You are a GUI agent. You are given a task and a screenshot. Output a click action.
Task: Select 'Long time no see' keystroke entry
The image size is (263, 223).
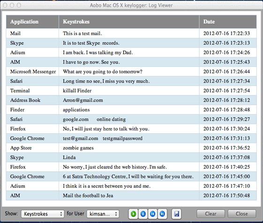(106, 81)
